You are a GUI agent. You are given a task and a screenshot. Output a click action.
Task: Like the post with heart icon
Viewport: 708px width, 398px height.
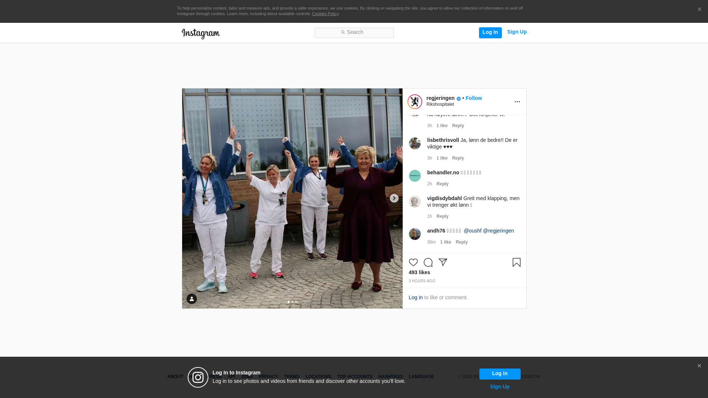[413, 262]
